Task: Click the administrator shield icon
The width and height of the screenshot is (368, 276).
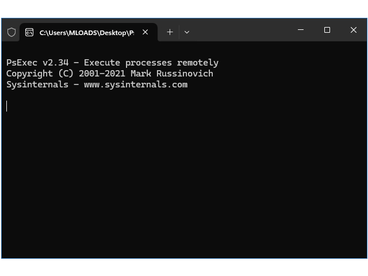Action: tap(11, 32)
